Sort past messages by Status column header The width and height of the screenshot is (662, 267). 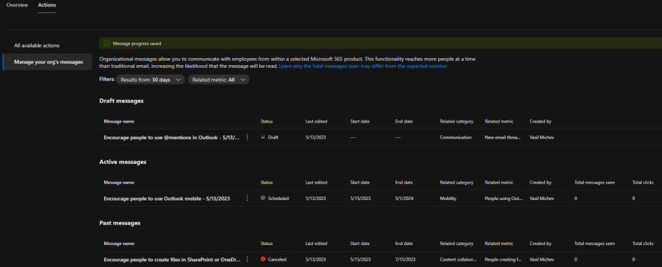[267, 244]
